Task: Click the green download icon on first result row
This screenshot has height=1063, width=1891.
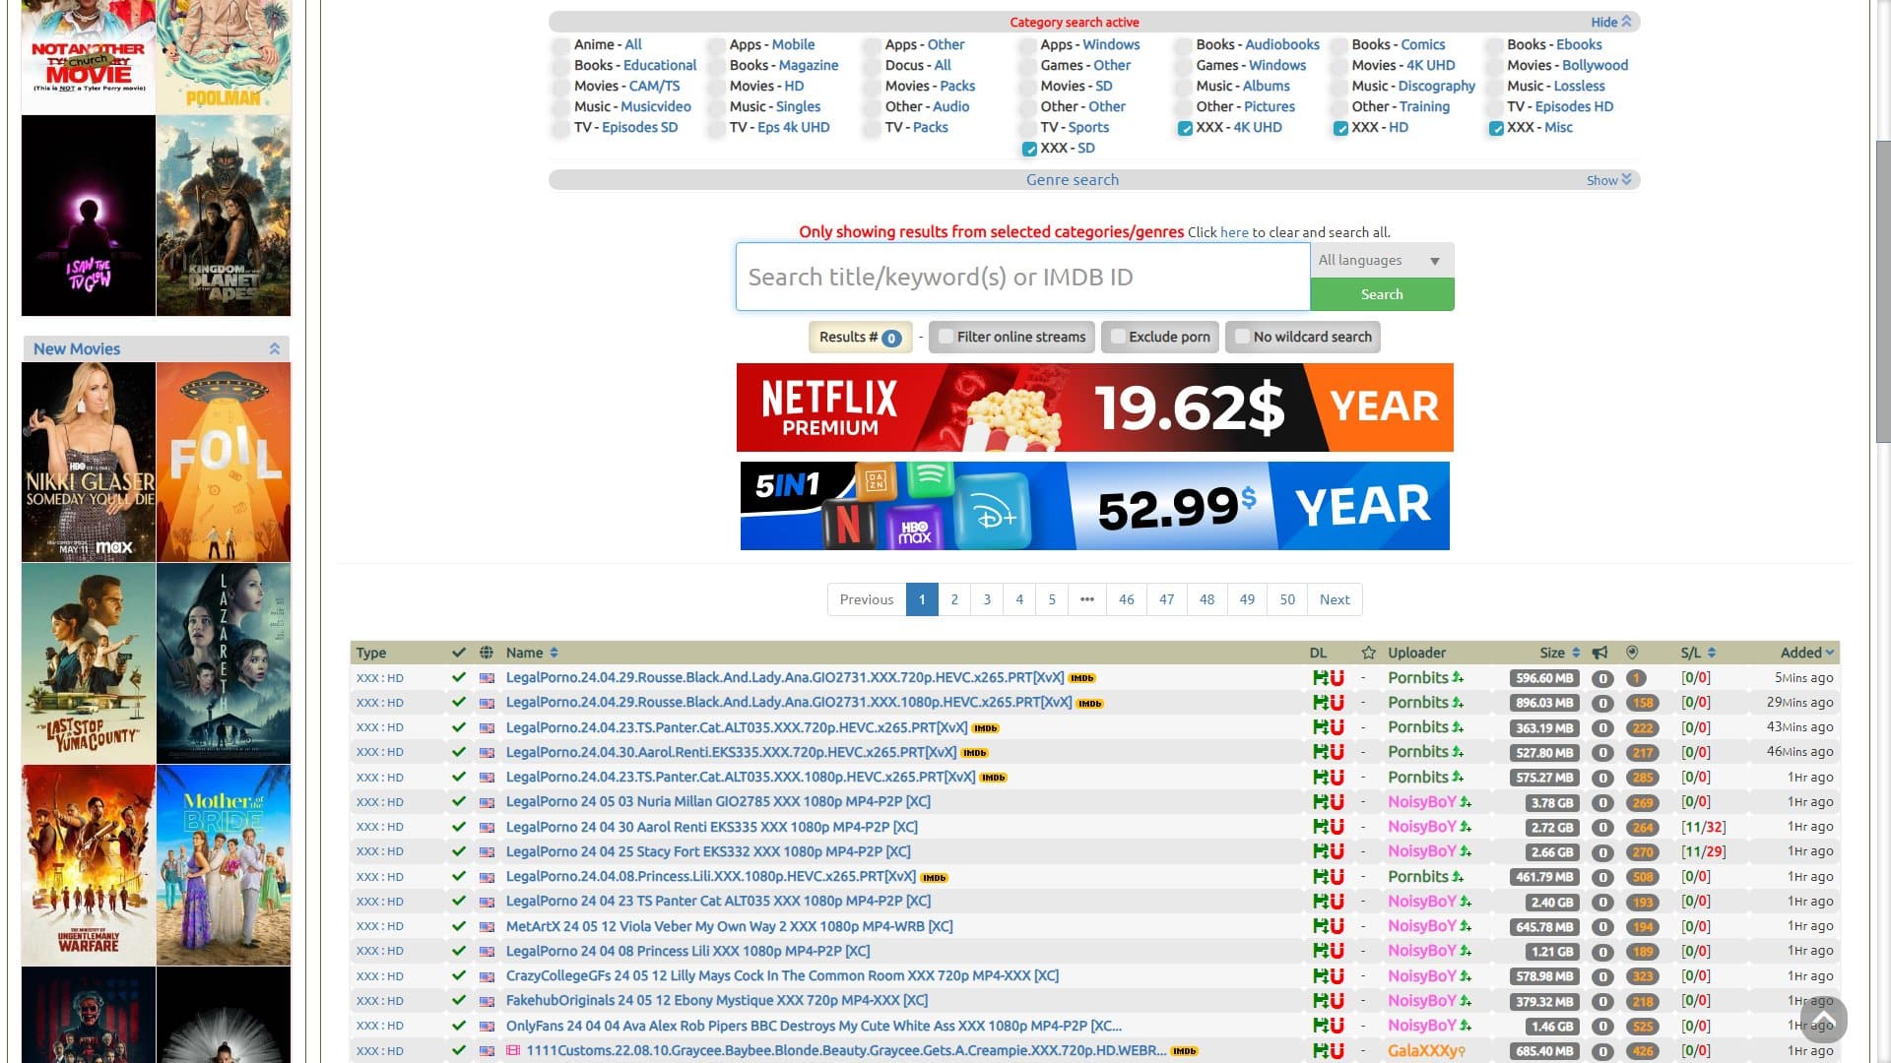Action: coord(1322,677)
